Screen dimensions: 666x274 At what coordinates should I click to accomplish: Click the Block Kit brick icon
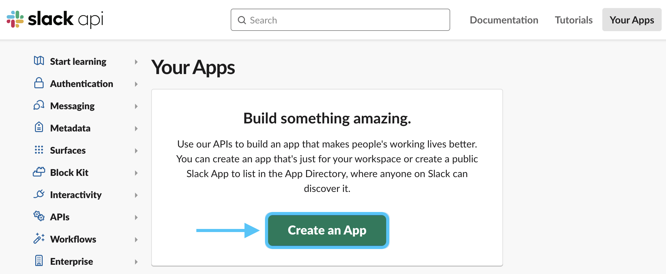pyautogui.click(x=39, y=172)
